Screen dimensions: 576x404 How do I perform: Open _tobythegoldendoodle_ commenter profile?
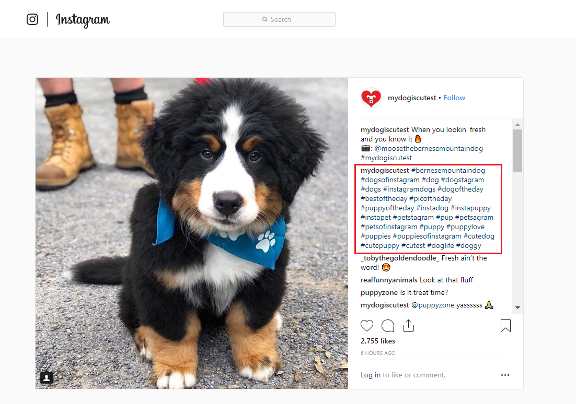[x=400, y=258]
